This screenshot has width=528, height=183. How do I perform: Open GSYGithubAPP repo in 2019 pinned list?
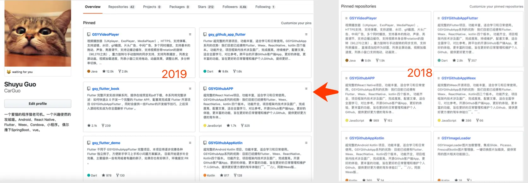[221, 89]
